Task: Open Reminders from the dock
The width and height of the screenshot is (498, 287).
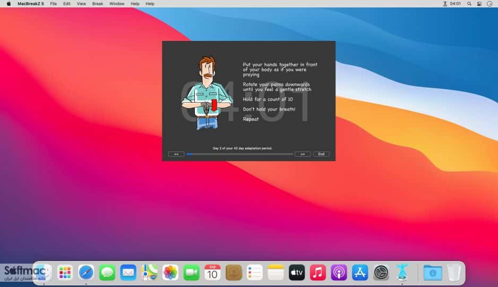Action: 255,273
